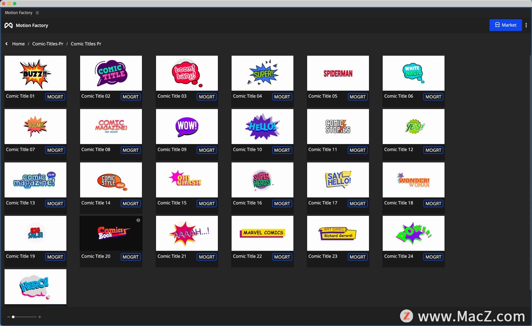Select the WHITE MAGIC bubble thumbnail

[x=414, y=73]
